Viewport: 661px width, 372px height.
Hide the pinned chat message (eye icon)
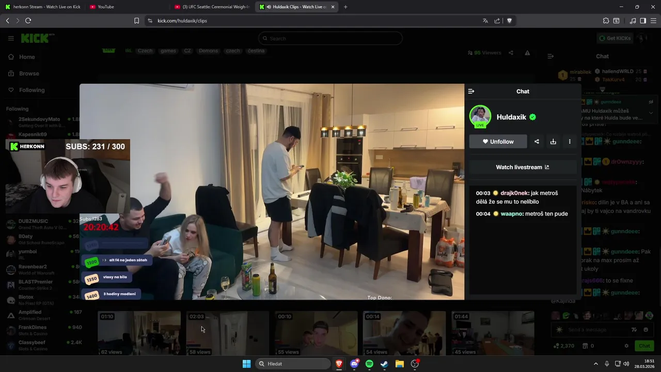click(x=651, y=102)
